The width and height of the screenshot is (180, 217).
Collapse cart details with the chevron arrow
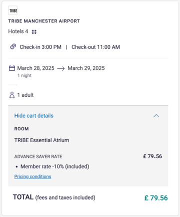pos(156,116)
